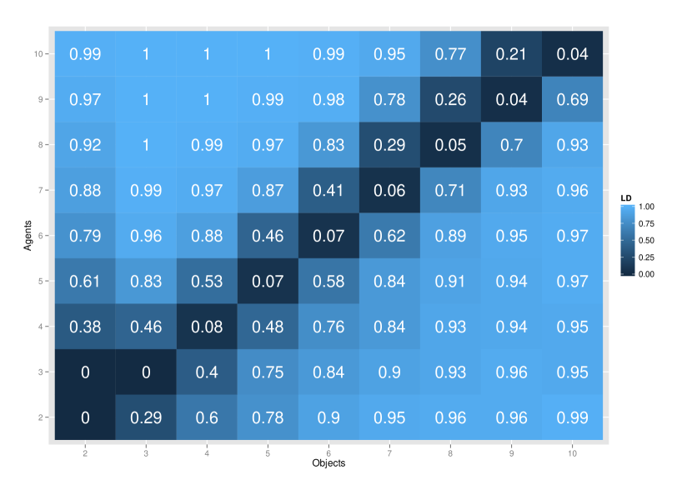Viewport: 692px width, 490px height.
Task: Choose the 0.4 cell at Agent 3
Action: (x=207, y=372)
